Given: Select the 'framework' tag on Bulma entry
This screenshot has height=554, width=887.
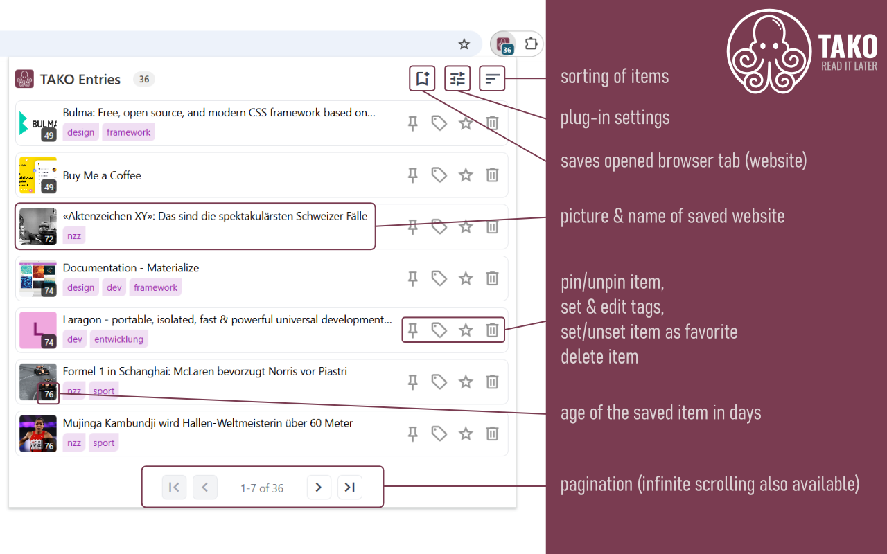Looking at the screenshot, I should 129,132.
